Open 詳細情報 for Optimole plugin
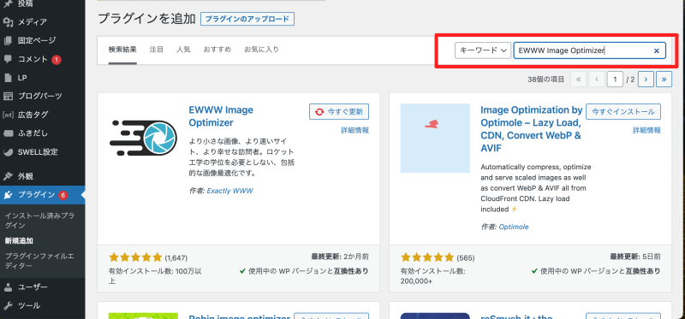Screen dimensions: 685x319 646,130
